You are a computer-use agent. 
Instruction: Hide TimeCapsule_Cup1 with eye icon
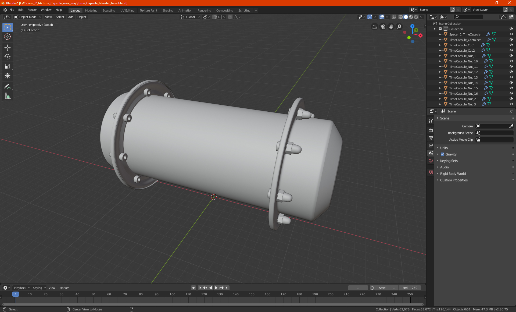tap(511, 45)
